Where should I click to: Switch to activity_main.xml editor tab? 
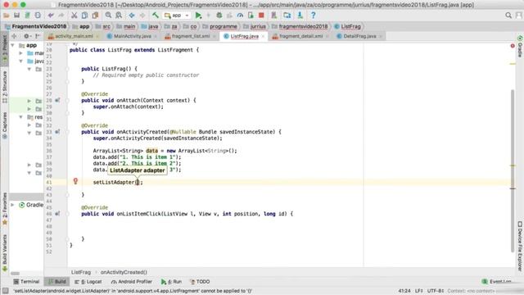74,36
